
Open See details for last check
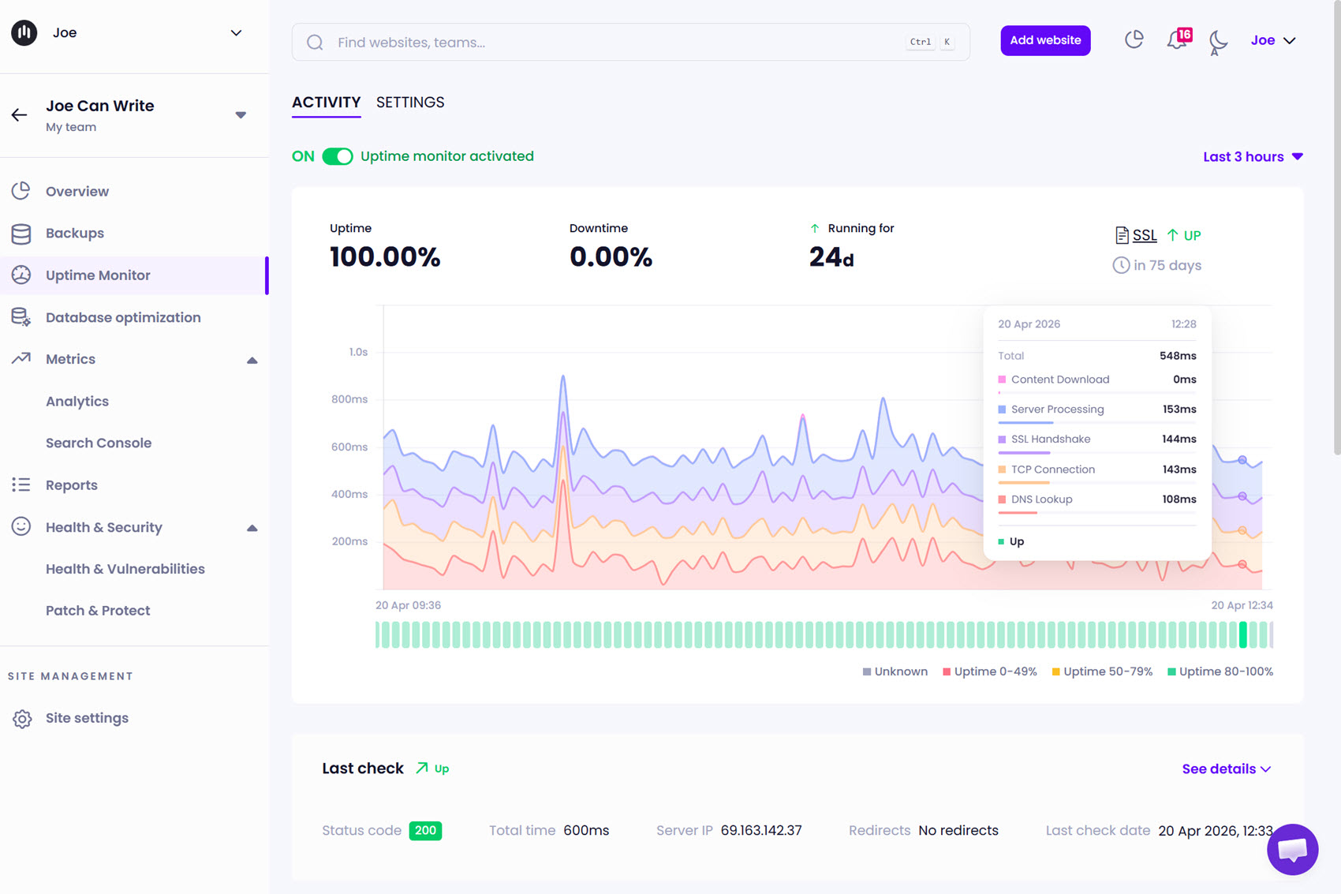1225,769
